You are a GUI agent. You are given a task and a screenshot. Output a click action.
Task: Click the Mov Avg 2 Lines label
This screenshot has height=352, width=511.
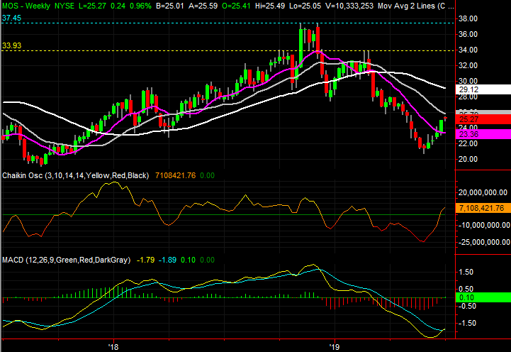click(x=412, y=6)
